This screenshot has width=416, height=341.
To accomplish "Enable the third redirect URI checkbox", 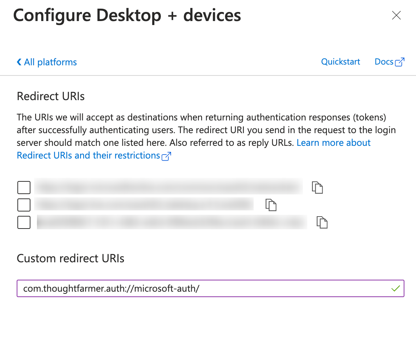I will [x=24, y=222].
